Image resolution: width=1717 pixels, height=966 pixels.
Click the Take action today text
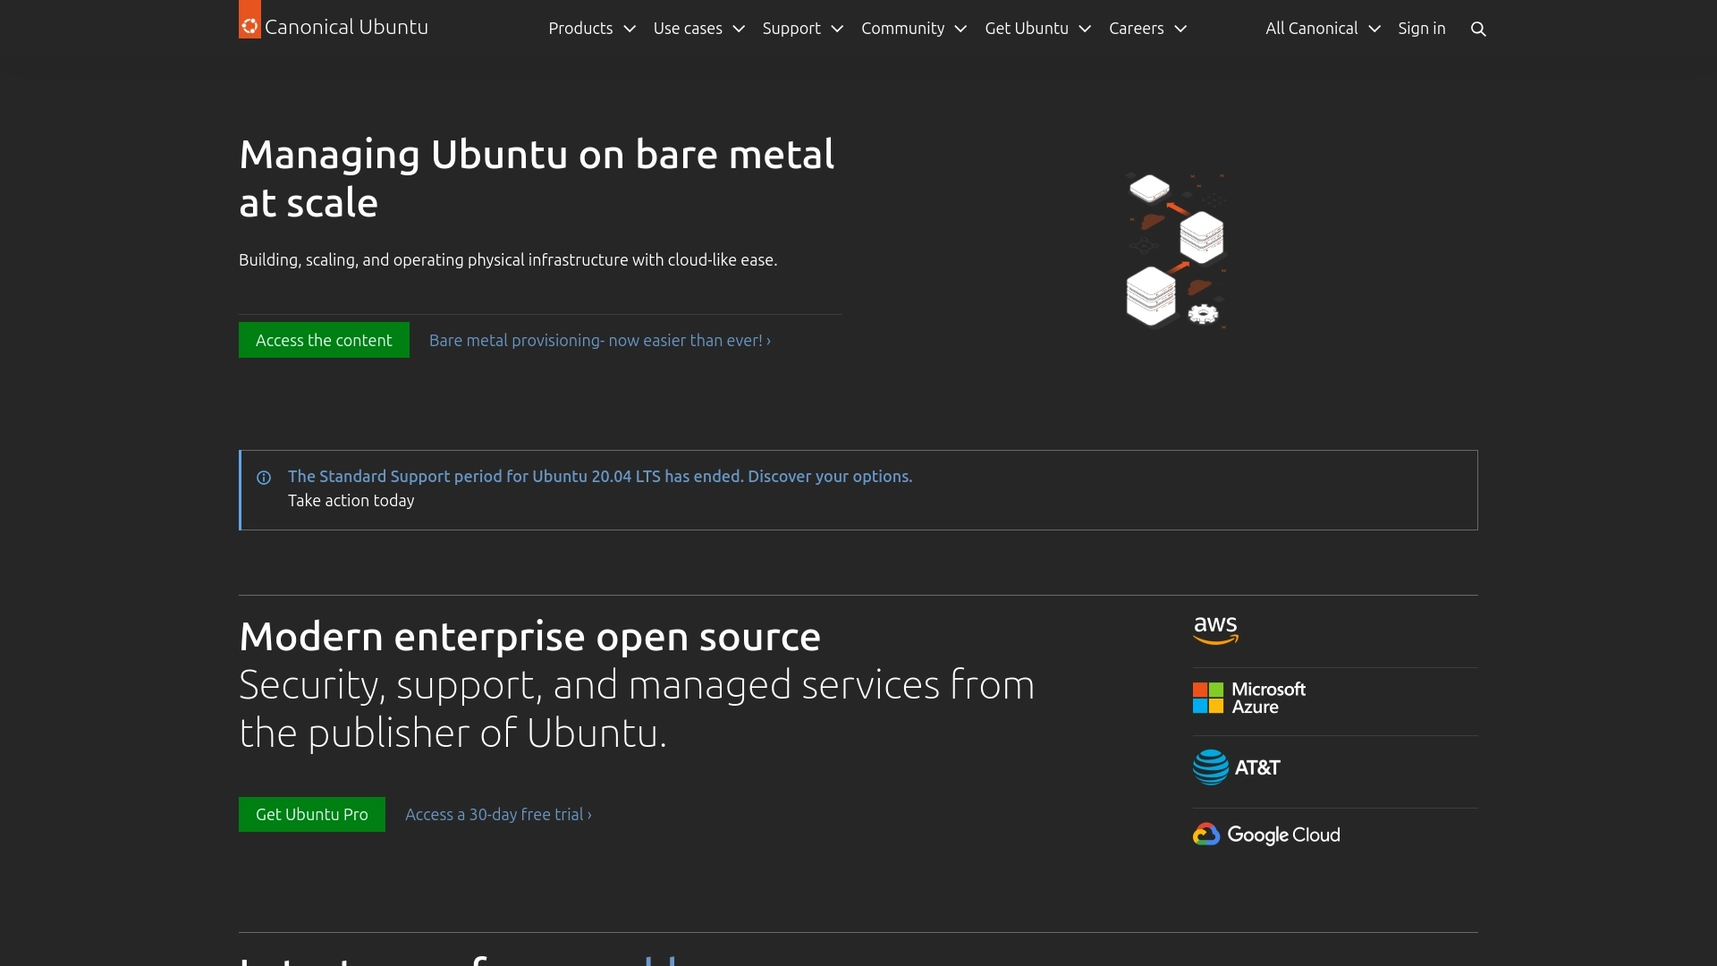(x=351, y=501)
